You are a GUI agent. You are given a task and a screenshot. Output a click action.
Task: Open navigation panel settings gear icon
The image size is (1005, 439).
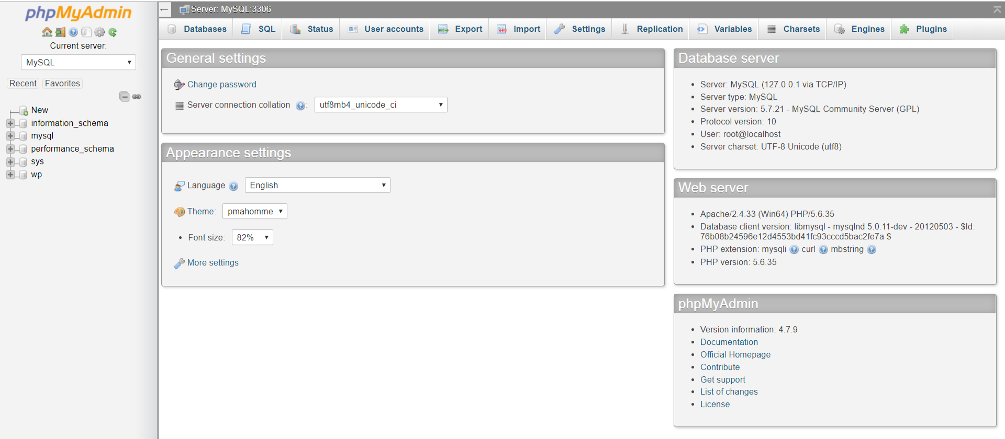(99, 32)
